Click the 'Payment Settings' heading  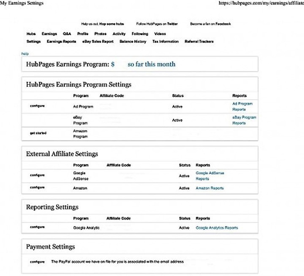pos(51,247)
